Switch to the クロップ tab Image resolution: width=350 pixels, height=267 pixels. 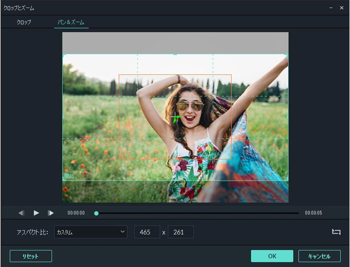(x=24, y=22)
